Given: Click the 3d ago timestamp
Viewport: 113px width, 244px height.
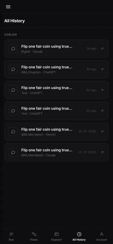Looking at the screenshot, I should 91,49.
